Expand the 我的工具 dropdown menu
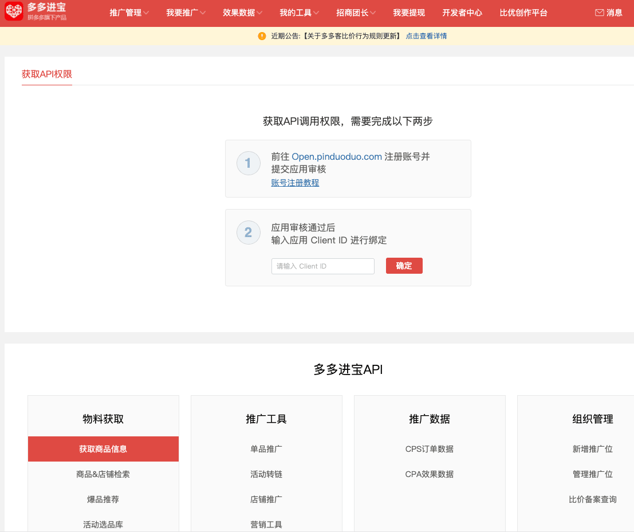The width and height of the screenshot is (634, 532). 300,13
